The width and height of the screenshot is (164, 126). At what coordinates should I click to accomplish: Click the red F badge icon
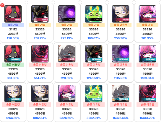[x=2, y=5]
